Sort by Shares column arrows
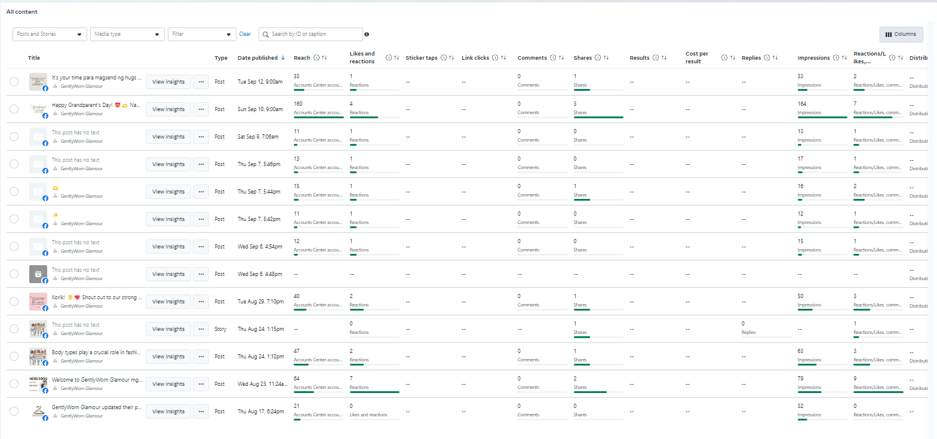This screenshot has height=439, width=937. pyautogui.click(x=606, y=58)
